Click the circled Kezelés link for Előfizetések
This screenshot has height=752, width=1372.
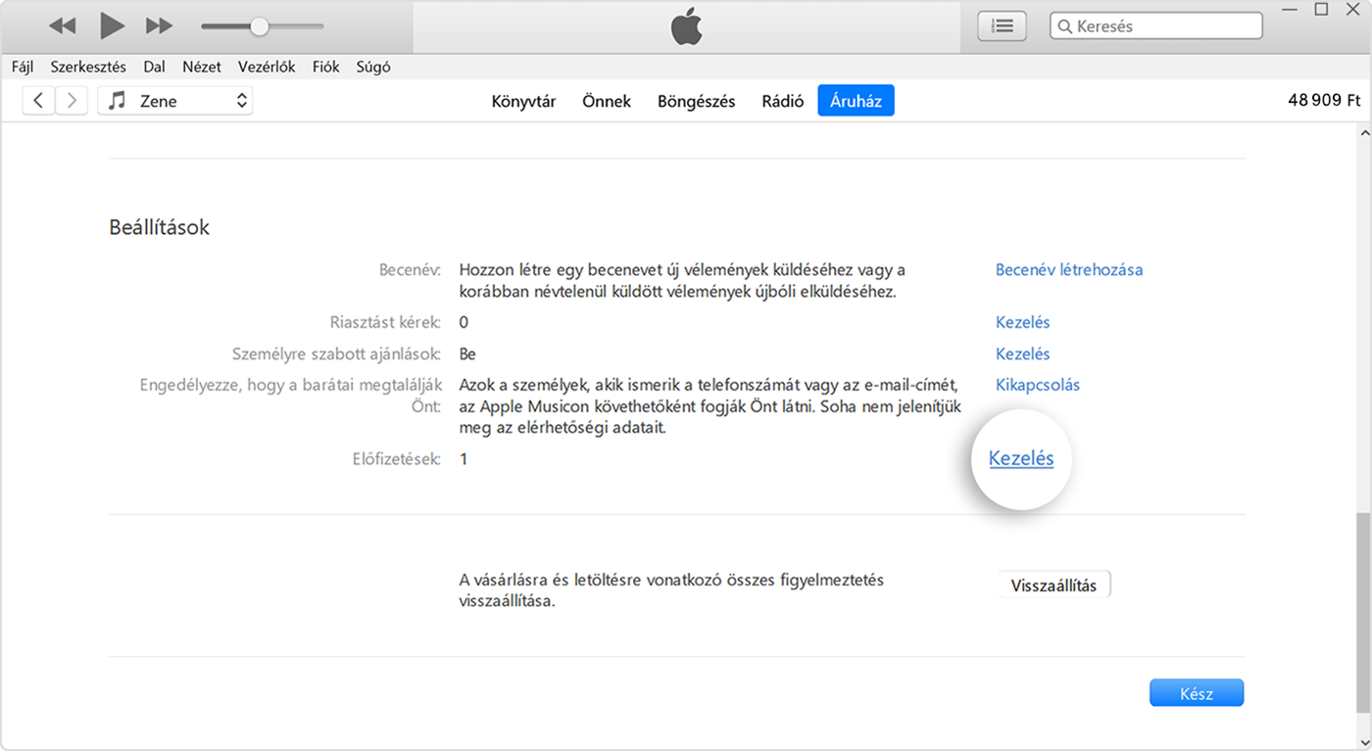pyautogui.click(x=1020, y=458)
